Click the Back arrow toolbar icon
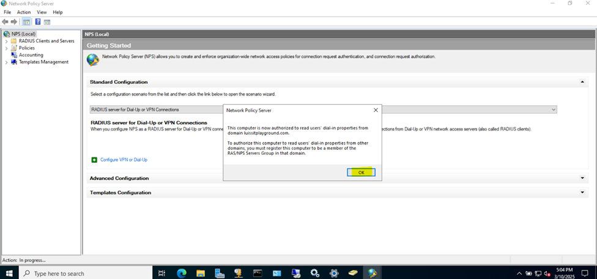This screenshot has width=597, height=279. pyautogui.click(x=6, y=21)
